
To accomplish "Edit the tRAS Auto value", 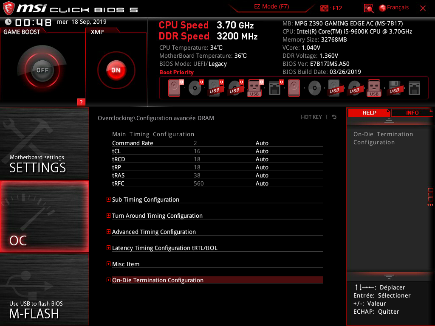I will pos(262,175).
